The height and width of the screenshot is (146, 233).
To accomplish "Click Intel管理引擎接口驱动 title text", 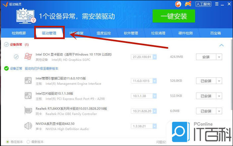I will coord(61,78).
